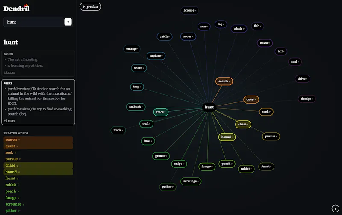Select the ferret graph node
The image size is (342, 215).
click(x=266, y=167)
